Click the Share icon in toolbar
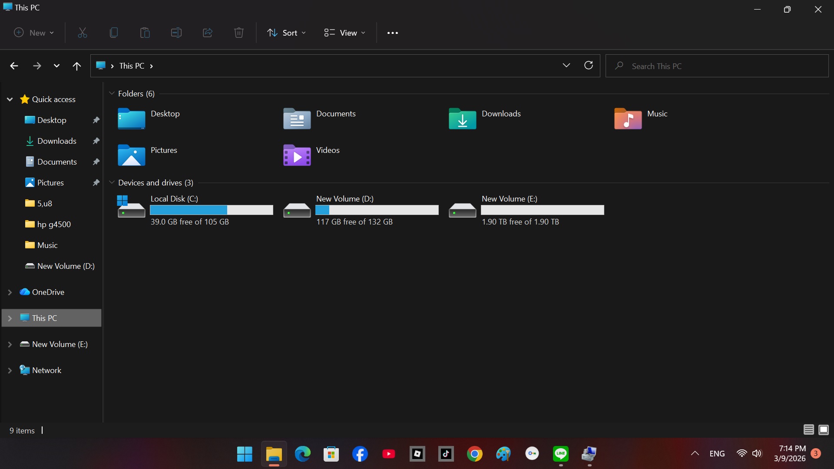This screenshot has height=469, width=834. point(208,33)
